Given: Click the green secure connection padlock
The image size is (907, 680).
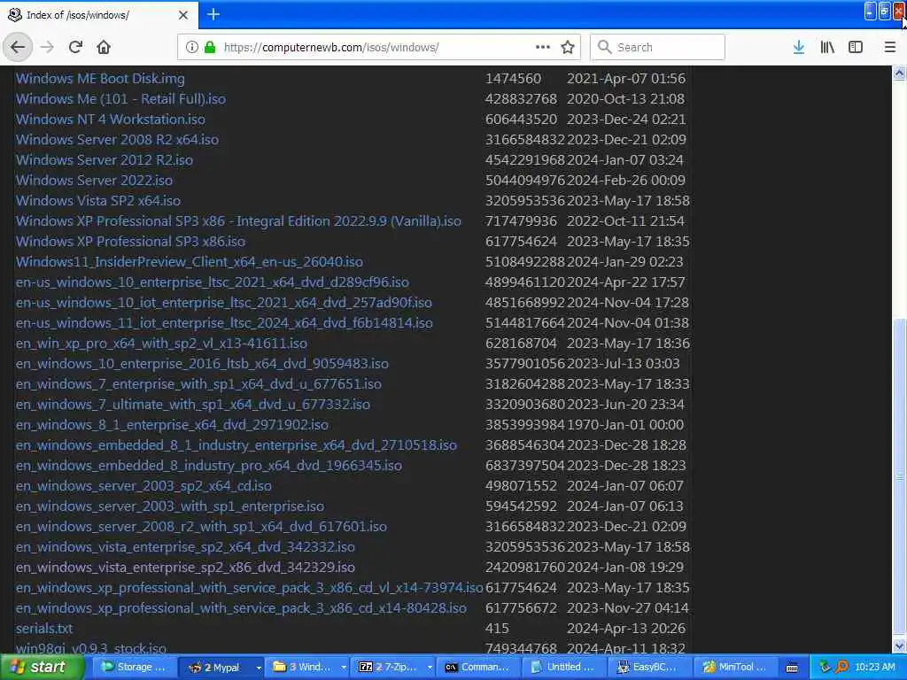Looking at the screenshot, I should pos(210,47).
